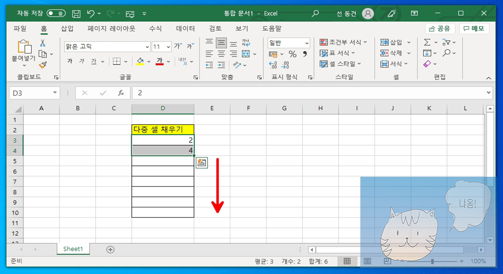Increase decimal places
Screen dimensions: 503x274
click(273, 65)
